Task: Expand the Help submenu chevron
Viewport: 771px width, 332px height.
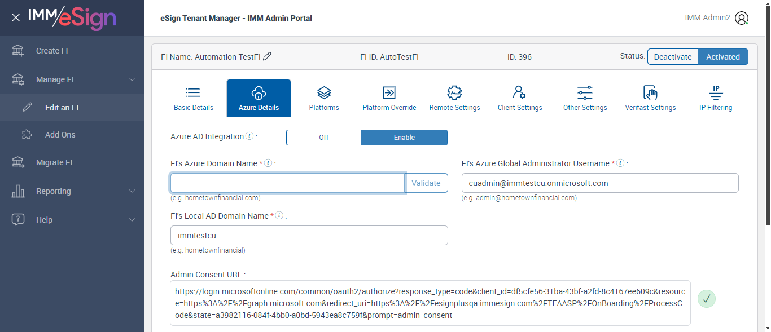Action: pos(132,220)
